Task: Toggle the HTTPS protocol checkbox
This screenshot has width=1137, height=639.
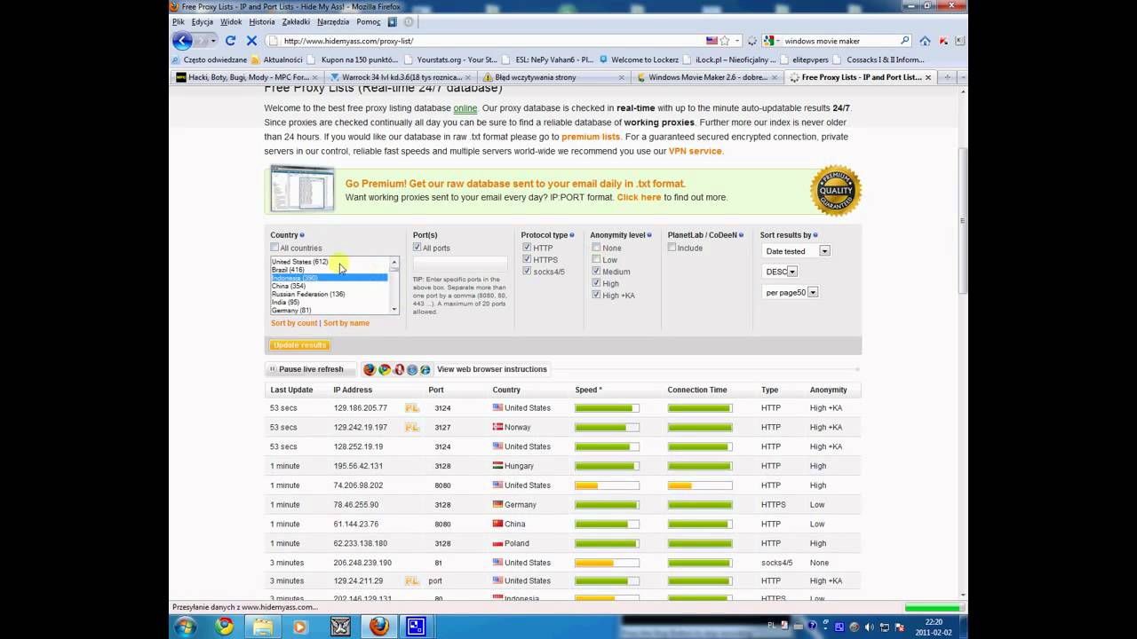Action: click(527, 259)
